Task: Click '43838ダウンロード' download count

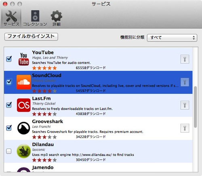Action: pos(90,114)
